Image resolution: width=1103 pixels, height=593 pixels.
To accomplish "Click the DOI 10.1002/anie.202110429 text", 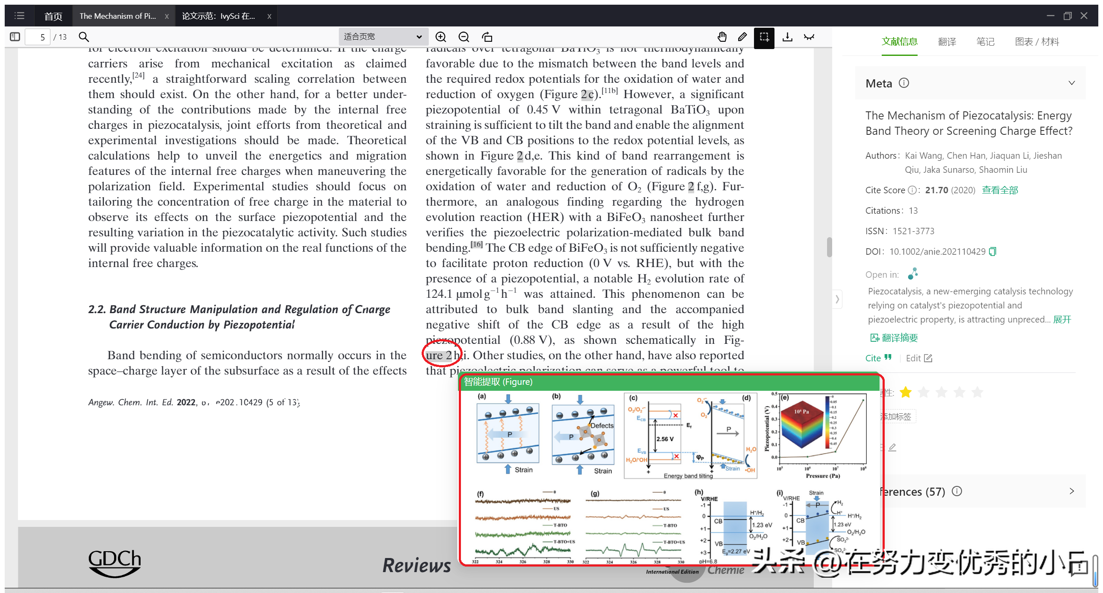I will (937, 251).
